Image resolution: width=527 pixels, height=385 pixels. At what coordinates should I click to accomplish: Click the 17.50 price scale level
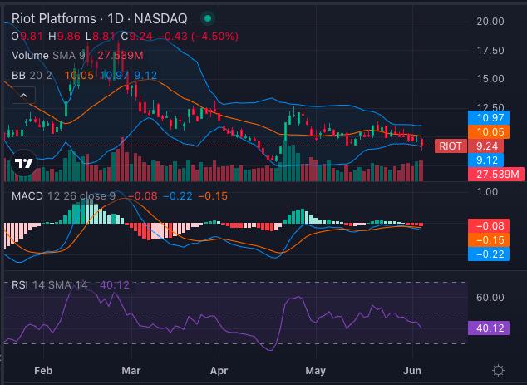(490, 51)
